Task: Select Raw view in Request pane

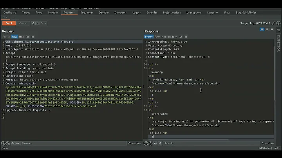Action: click(x=14, y=37)
